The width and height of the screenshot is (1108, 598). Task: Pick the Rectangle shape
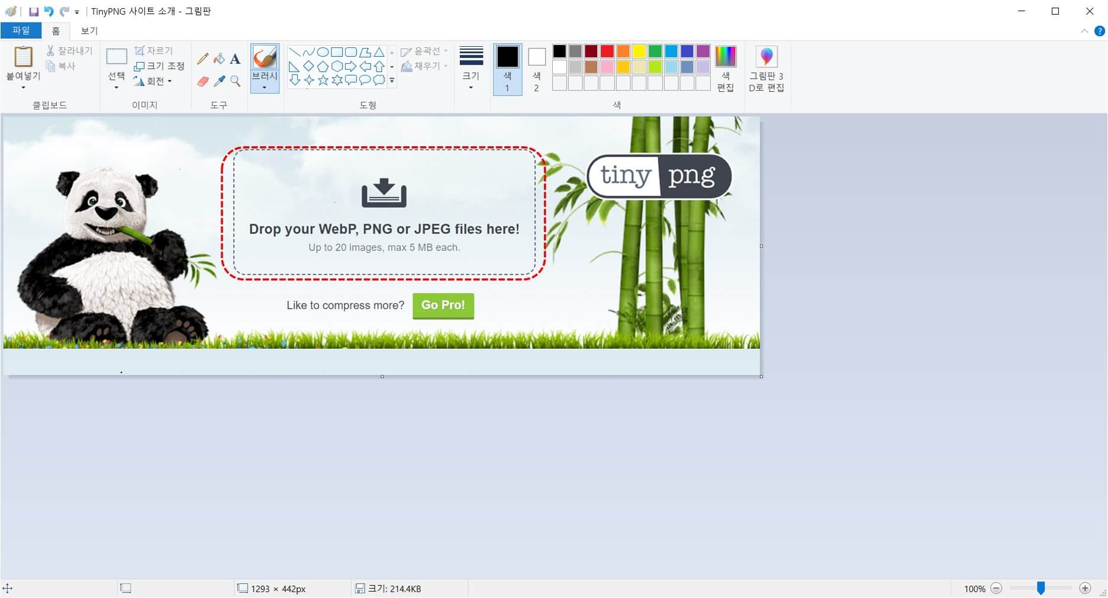[337, 52]
